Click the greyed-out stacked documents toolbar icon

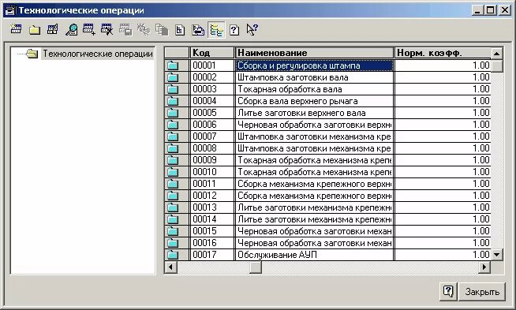pos(162,30)
